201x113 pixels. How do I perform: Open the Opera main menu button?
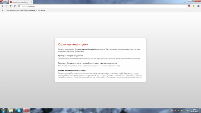(x=4, y=1)
